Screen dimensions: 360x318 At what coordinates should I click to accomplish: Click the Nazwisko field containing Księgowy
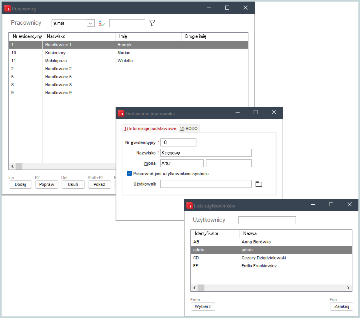(x=206, y=153)
